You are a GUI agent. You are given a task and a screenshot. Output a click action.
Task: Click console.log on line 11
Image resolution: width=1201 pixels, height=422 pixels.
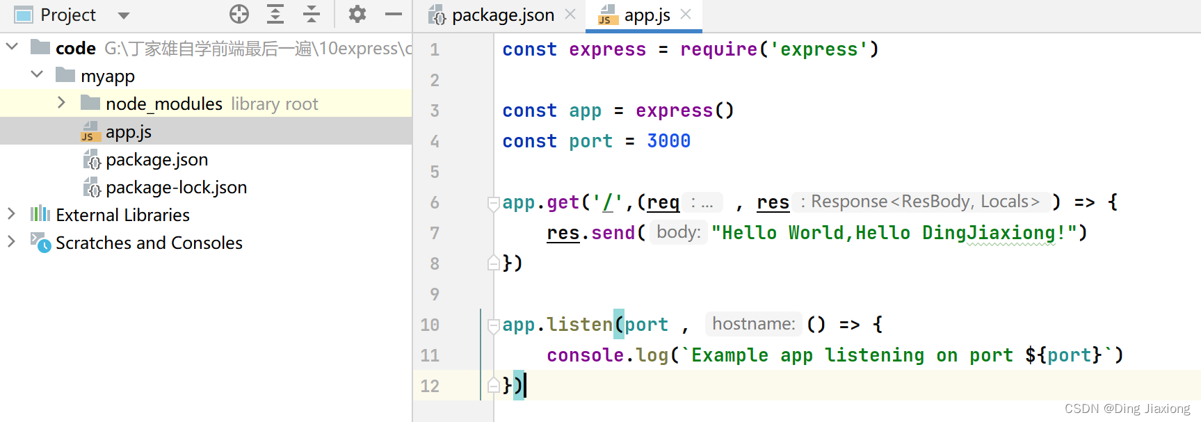[x=607, y=355]
